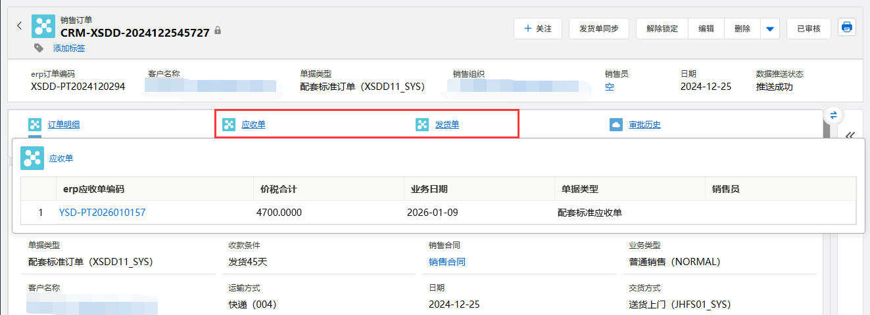Open receivable YSD-PT2026010157 link

pos(102,213)
